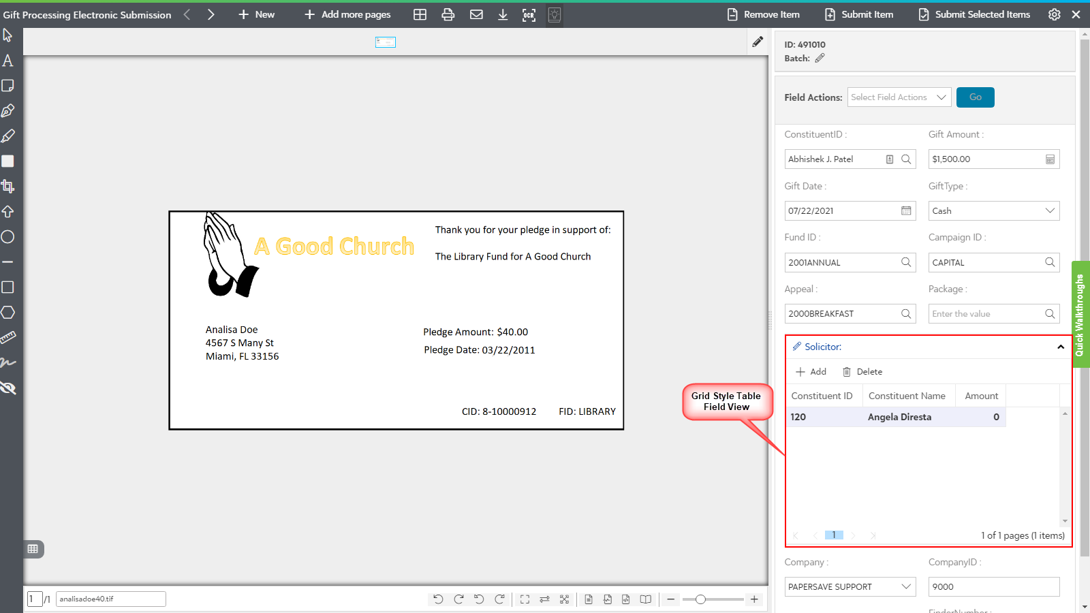Click the Gift Amount input field
The image size is (1090, 613).
tap(985, 159)
